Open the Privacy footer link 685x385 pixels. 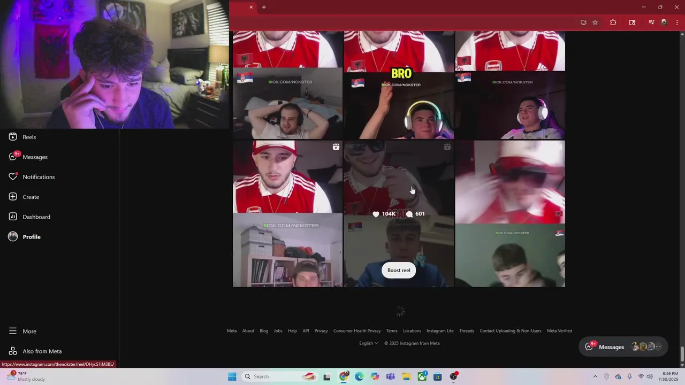click(321, 330)
